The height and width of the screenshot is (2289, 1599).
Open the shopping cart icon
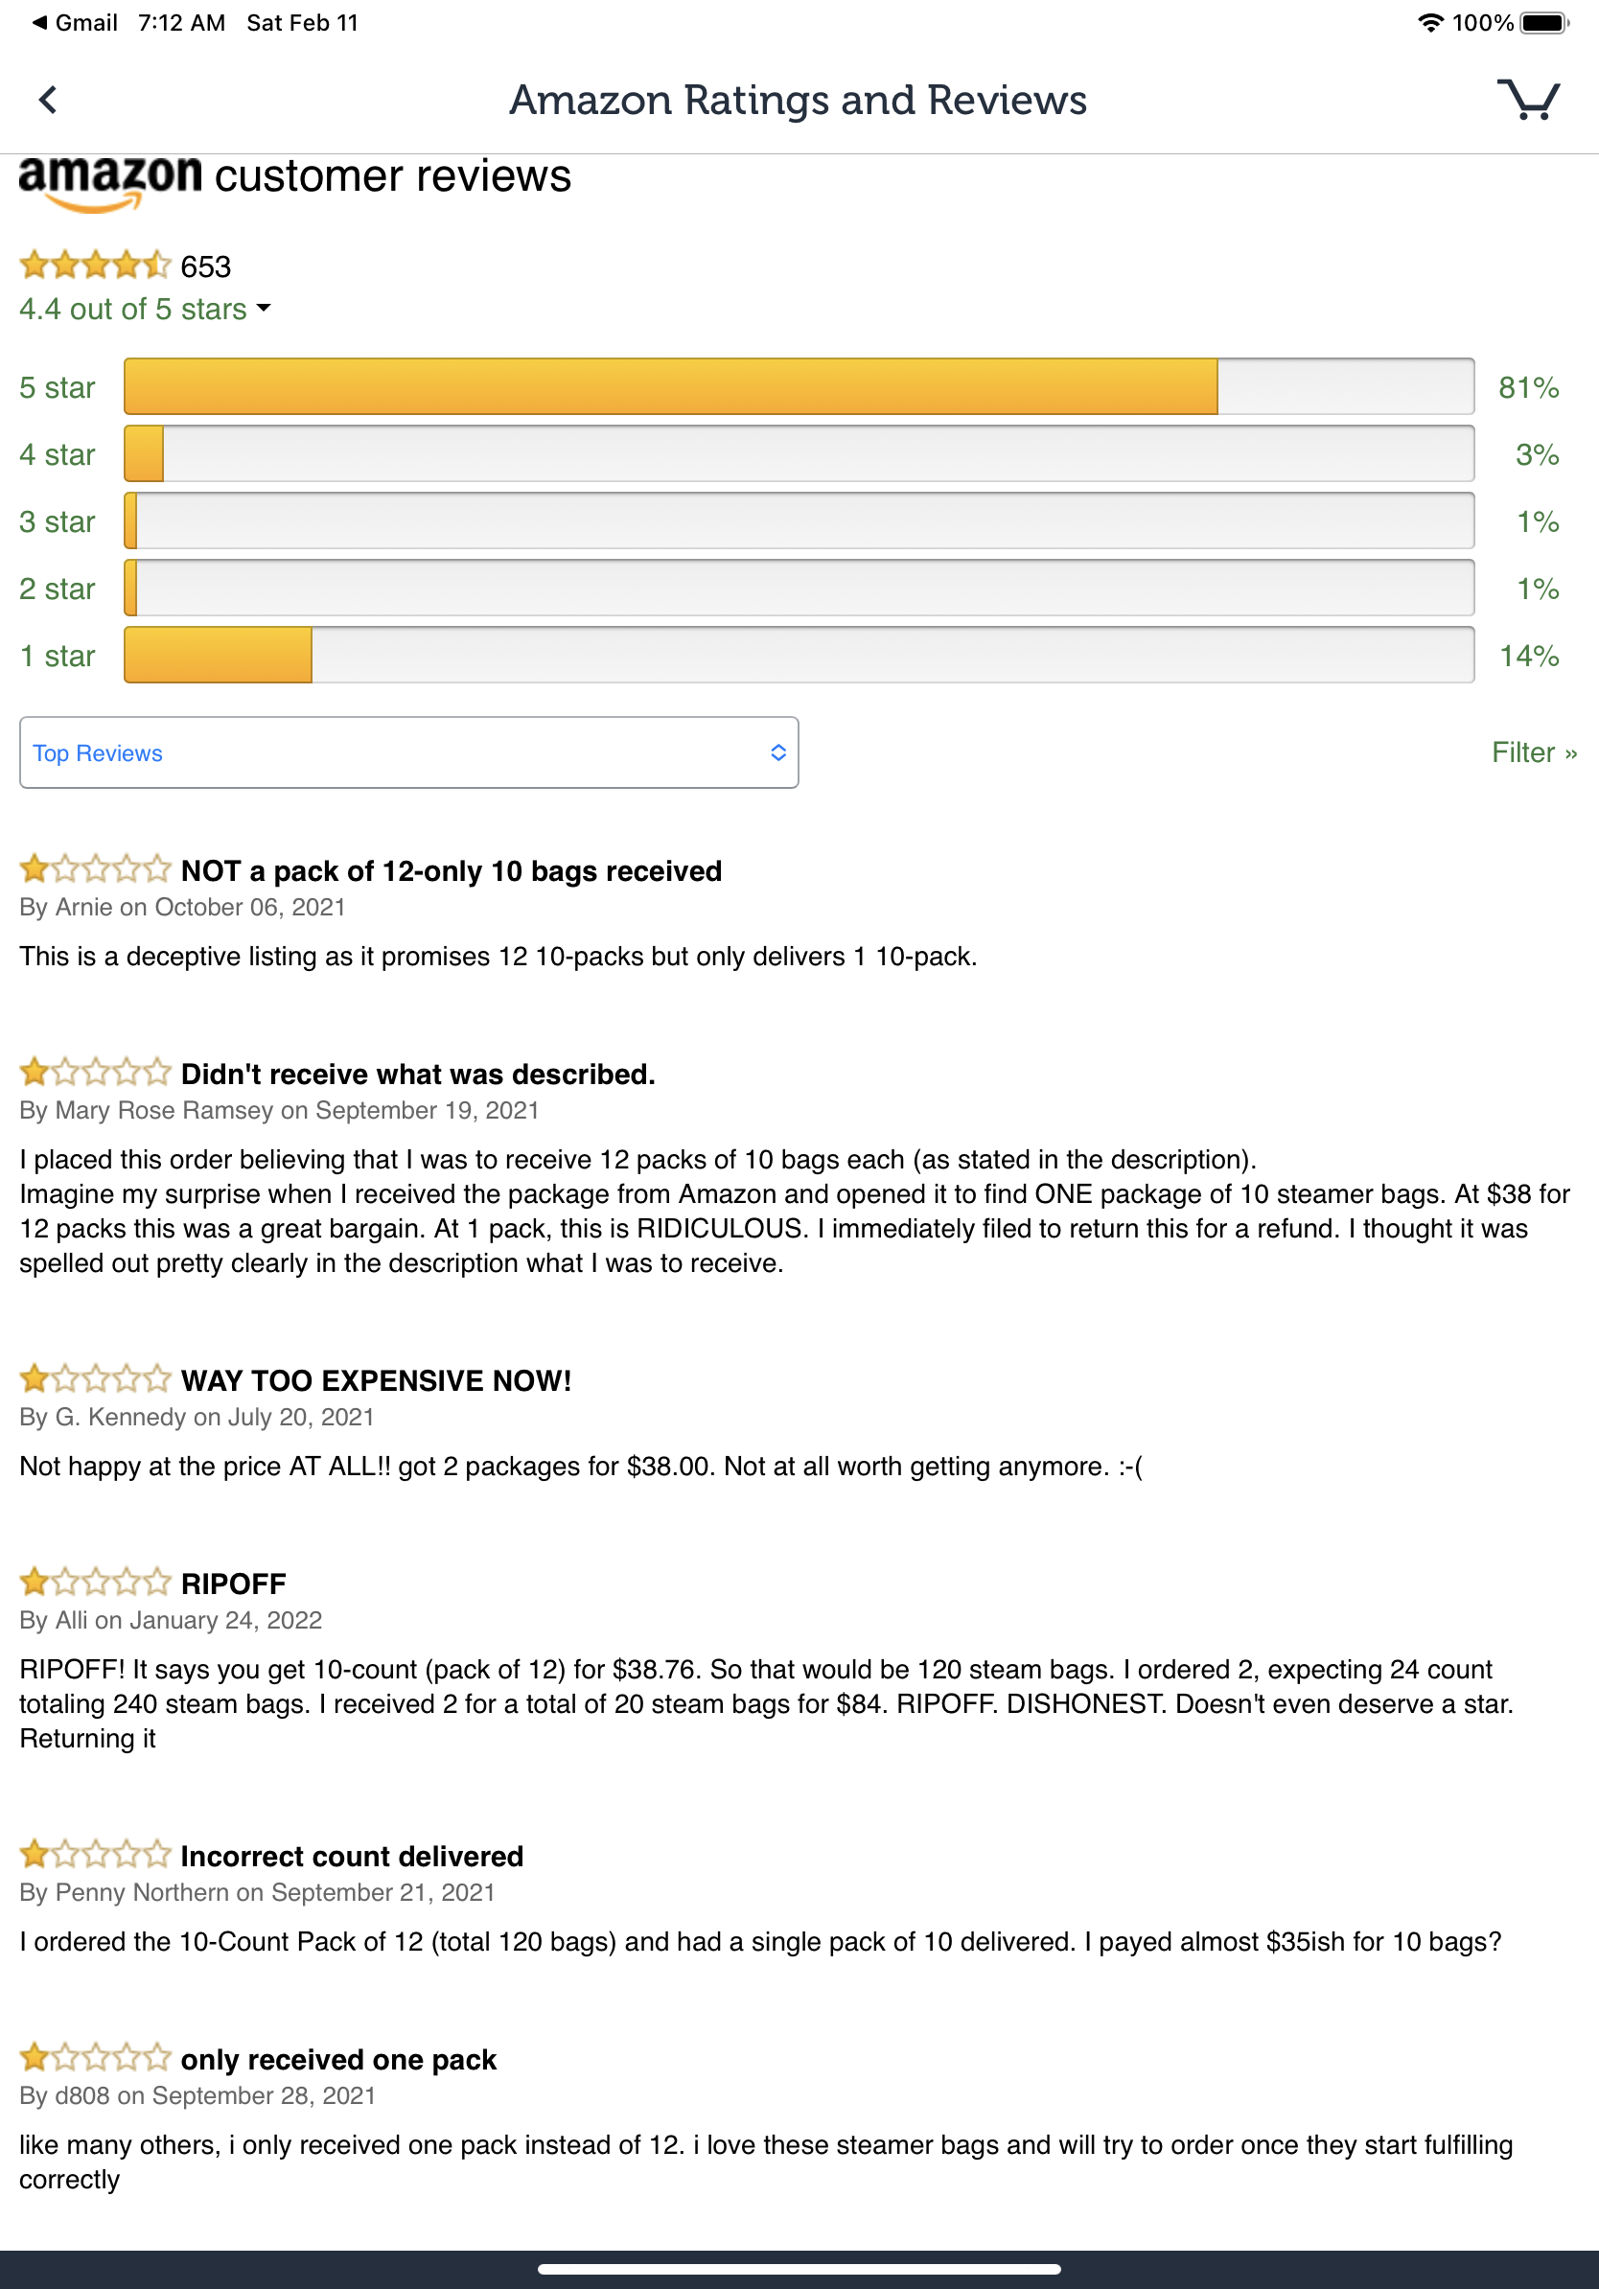1528,99
